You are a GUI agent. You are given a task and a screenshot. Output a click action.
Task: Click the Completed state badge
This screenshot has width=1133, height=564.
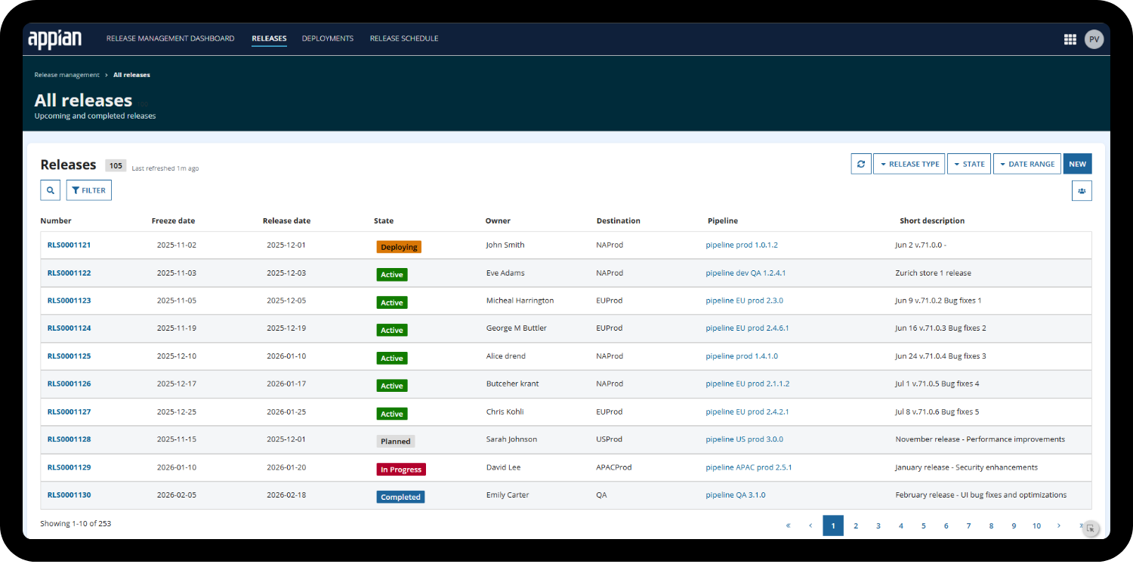(x=400, y=497)
